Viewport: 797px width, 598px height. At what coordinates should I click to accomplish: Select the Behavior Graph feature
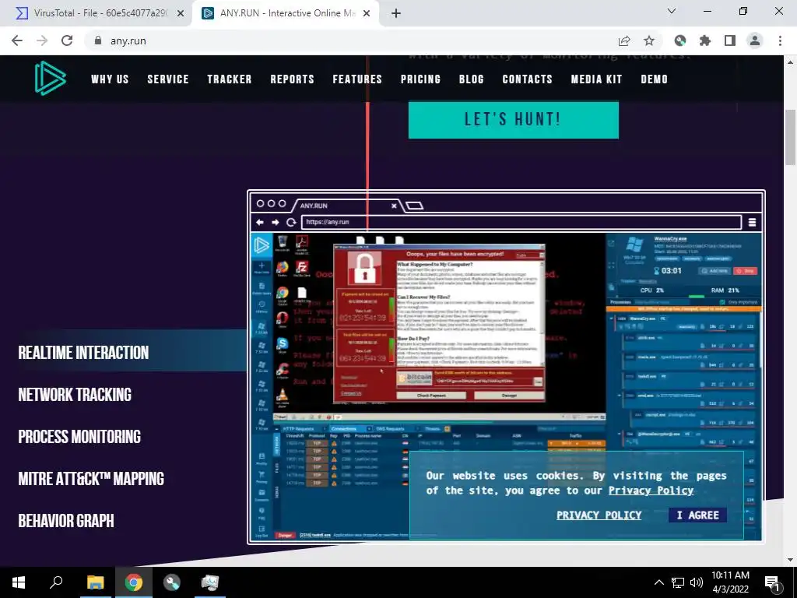(66, 521)
